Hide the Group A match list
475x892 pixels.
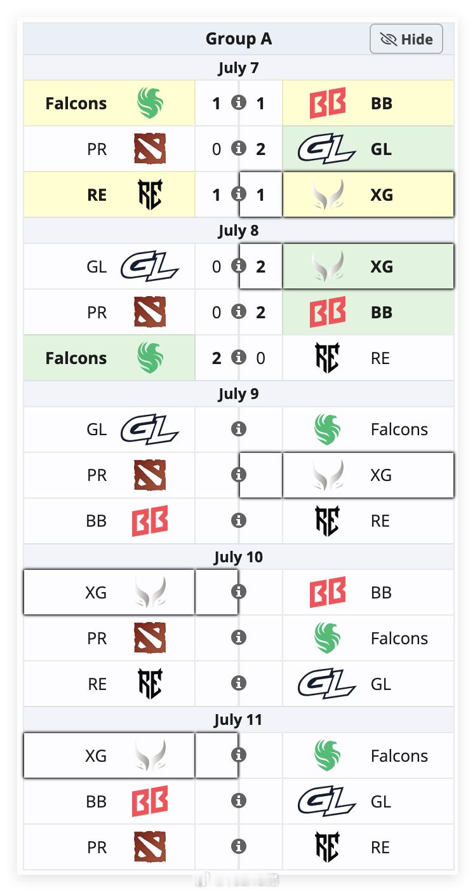pyautogui.click(x=406, y=39)
